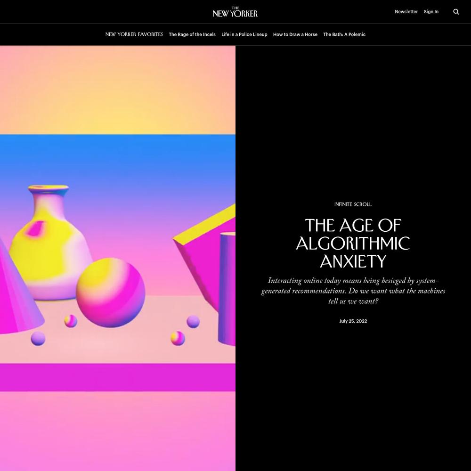This screenshot has height=471, width=471.
Task: Open The Bath: A Polemic
Action: (344, 34)
